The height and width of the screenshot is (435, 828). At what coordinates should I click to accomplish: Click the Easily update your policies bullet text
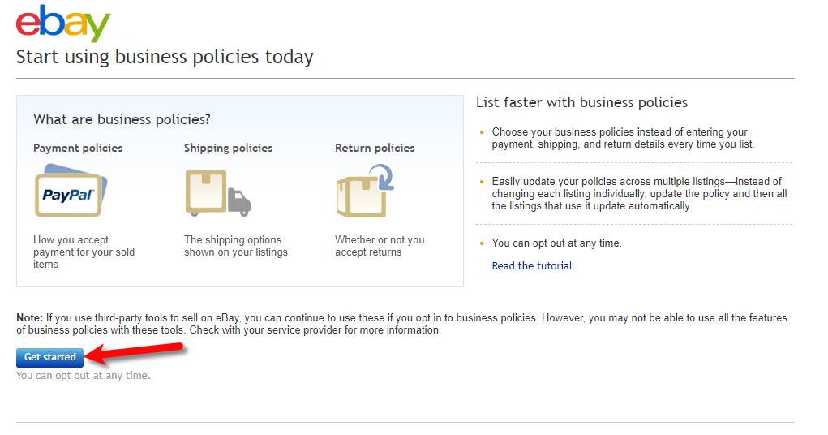640,193
